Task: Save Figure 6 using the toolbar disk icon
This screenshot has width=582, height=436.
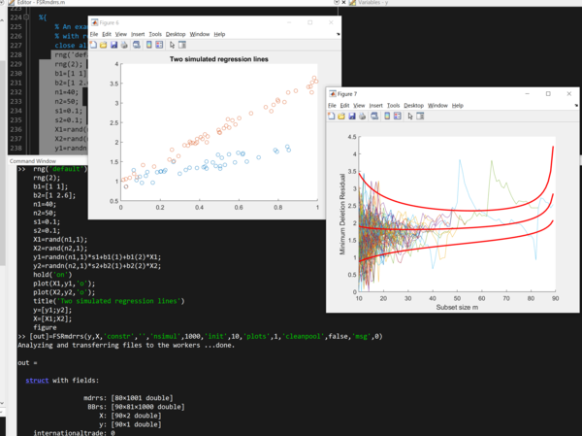Action: [114, 44]
